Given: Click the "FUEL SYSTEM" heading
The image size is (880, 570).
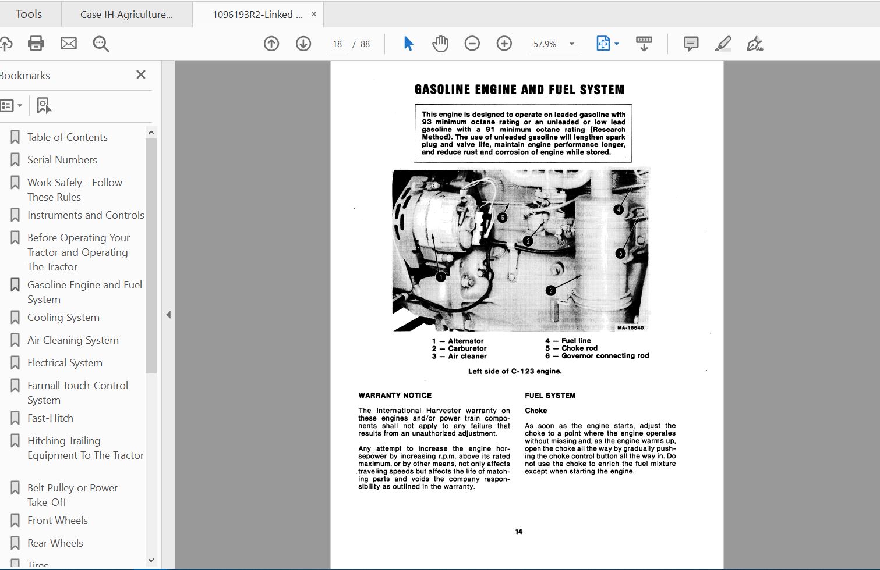Looking at the screenshot, I should click(550, 396).
